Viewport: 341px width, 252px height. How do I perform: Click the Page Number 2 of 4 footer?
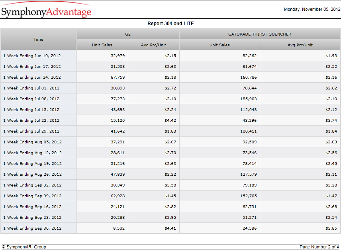[x=319, y=247]
